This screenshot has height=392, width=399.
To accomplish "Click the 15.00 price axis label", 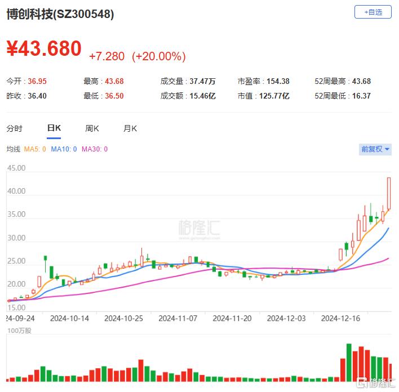I will click(16, 308).
